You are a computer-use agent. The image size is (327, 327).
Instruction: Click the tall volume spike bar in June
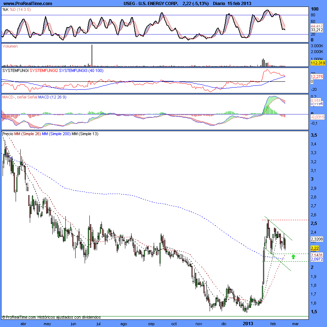92,56
